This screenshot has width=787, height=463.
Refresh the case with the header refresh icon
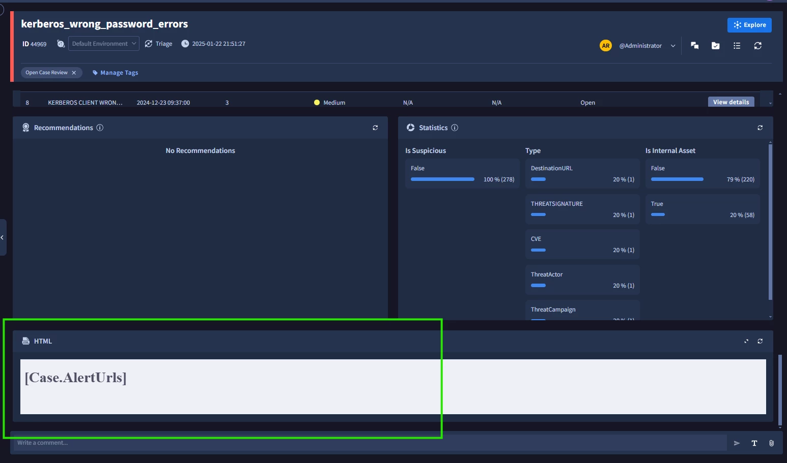[758, 46]
